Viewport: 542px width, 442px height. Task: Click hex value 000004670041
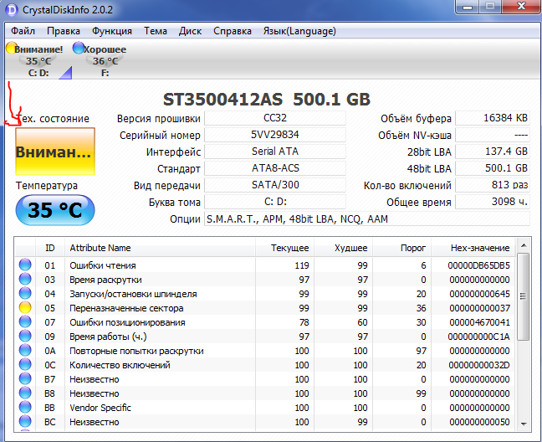[479, 322]
